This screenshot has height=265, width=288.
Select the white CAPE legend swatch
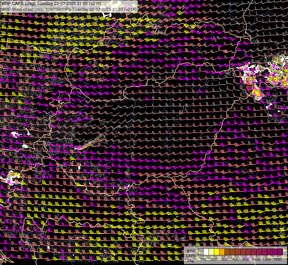pyautogui.click(x=206, y=252)
